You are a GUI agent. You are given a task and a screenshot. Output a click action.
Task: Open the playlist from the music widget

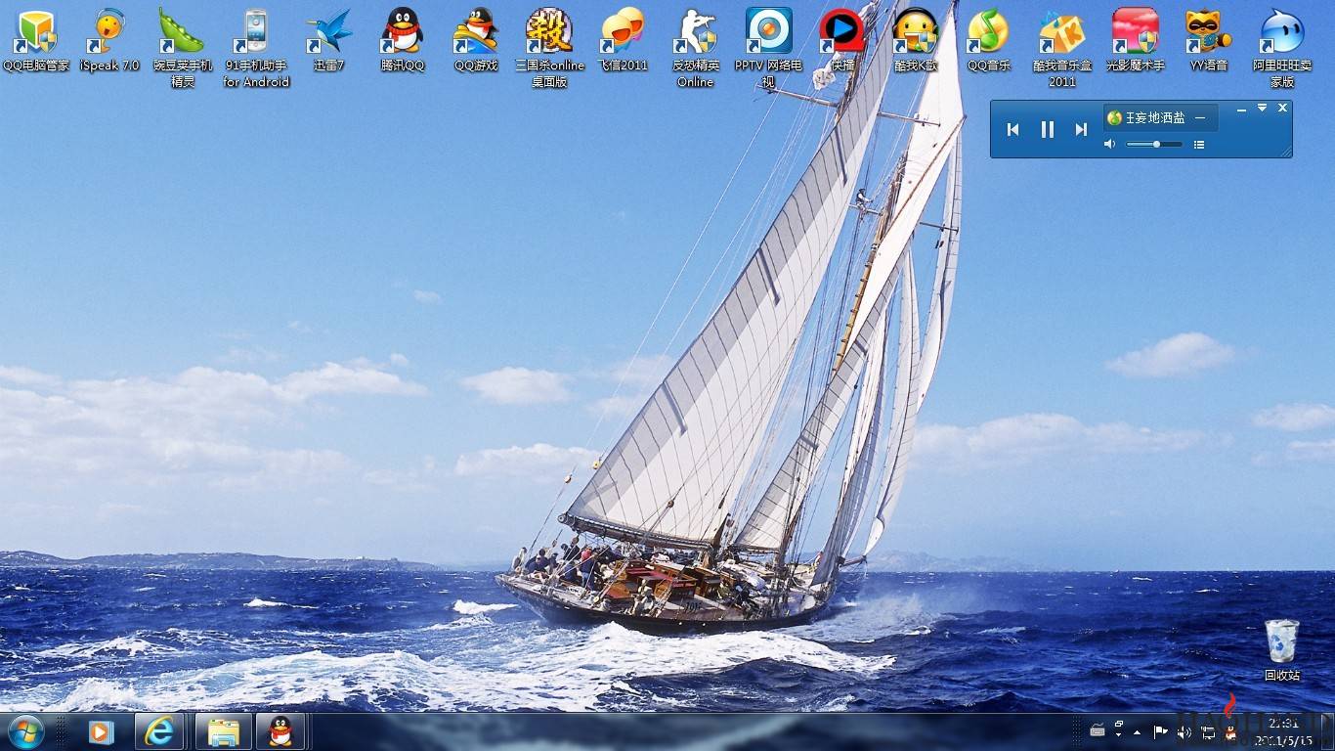pos(1199,145)
